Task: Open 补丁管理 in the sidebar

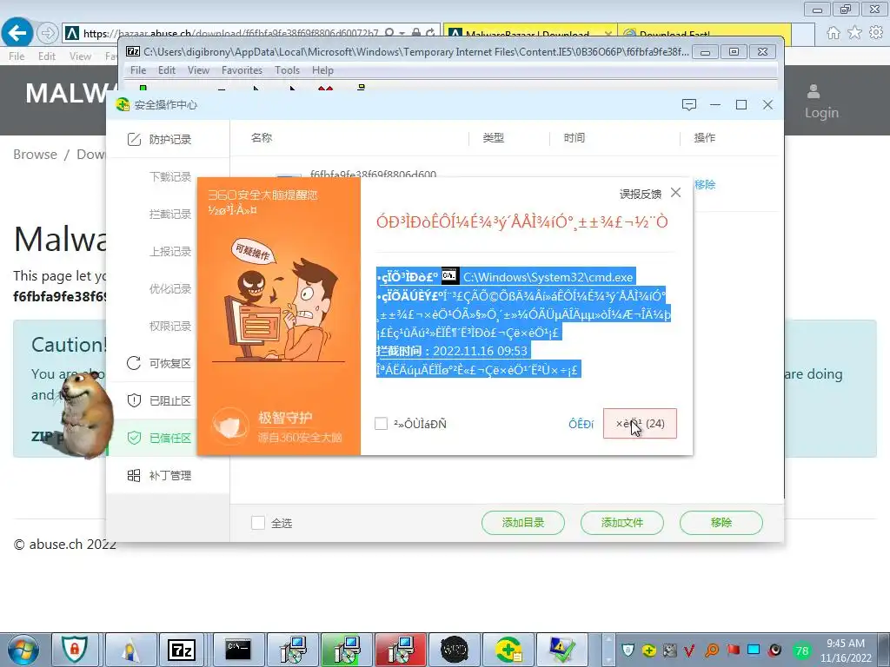Action: coord(168,475)
